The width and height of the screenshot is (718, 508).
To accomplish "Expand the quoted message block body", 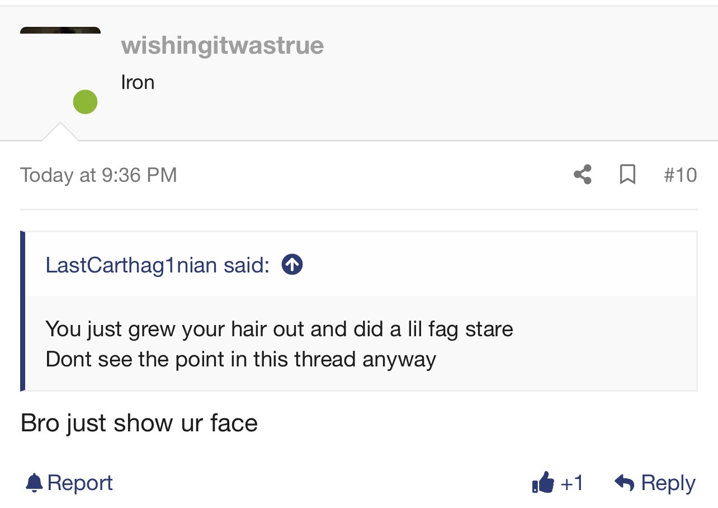I will pos(361,344).
